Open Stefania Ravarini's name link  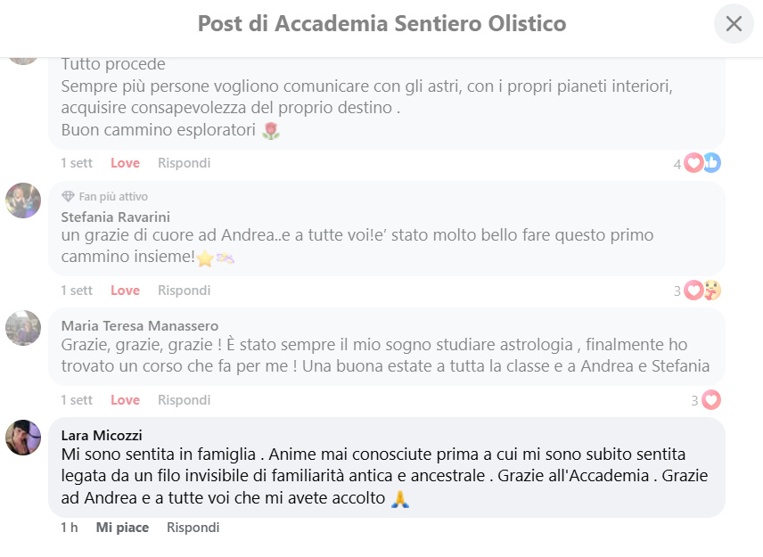pos(115,217)
